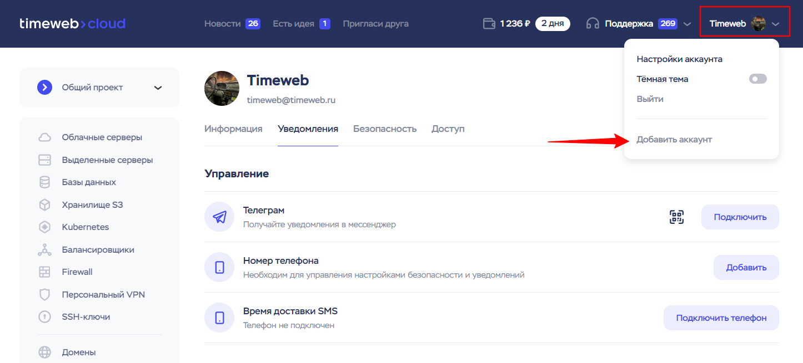Image resolution: width=803 pixels, height=363 pixels.
Task: Click the Персональный VPN shield icon
Action: point(44,295)
